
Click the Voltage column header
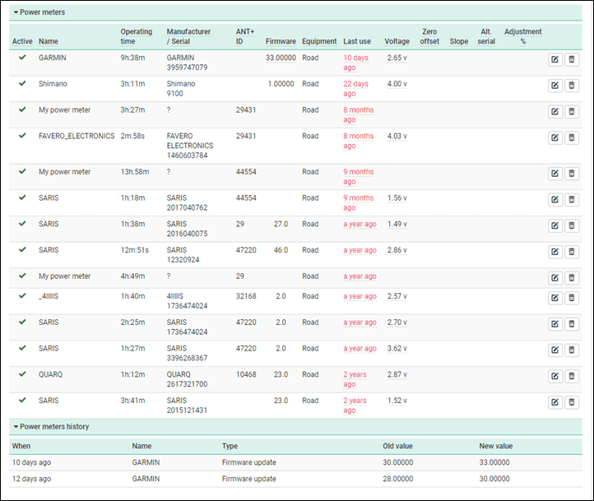(397, 41)
